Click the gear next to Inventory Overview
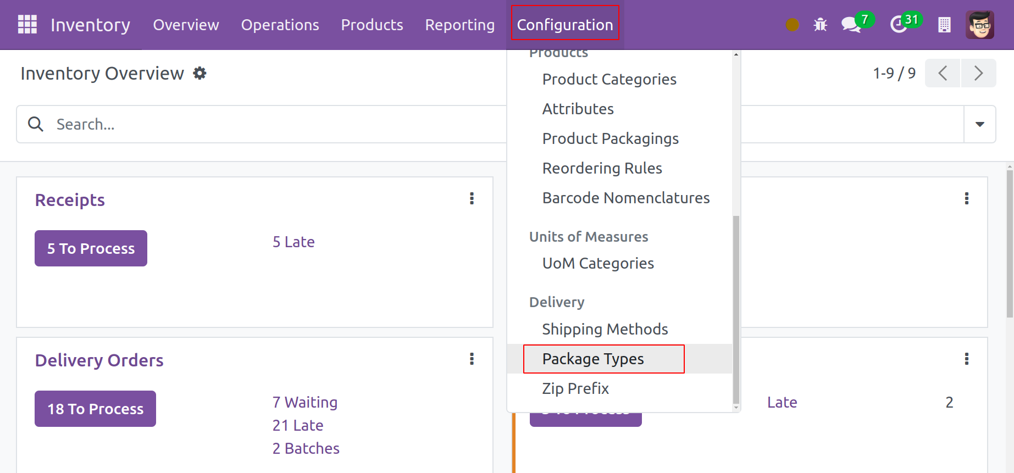Image resolution: width=1014 pixels, height=473 pixels. 200,73
